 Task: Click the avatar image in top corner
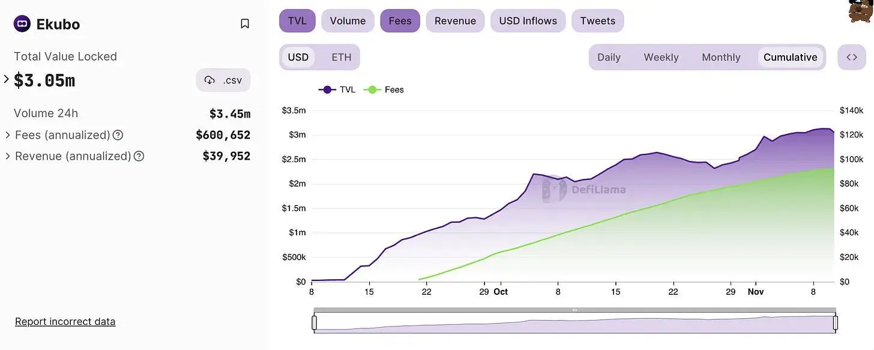click(x=861, y=11)
